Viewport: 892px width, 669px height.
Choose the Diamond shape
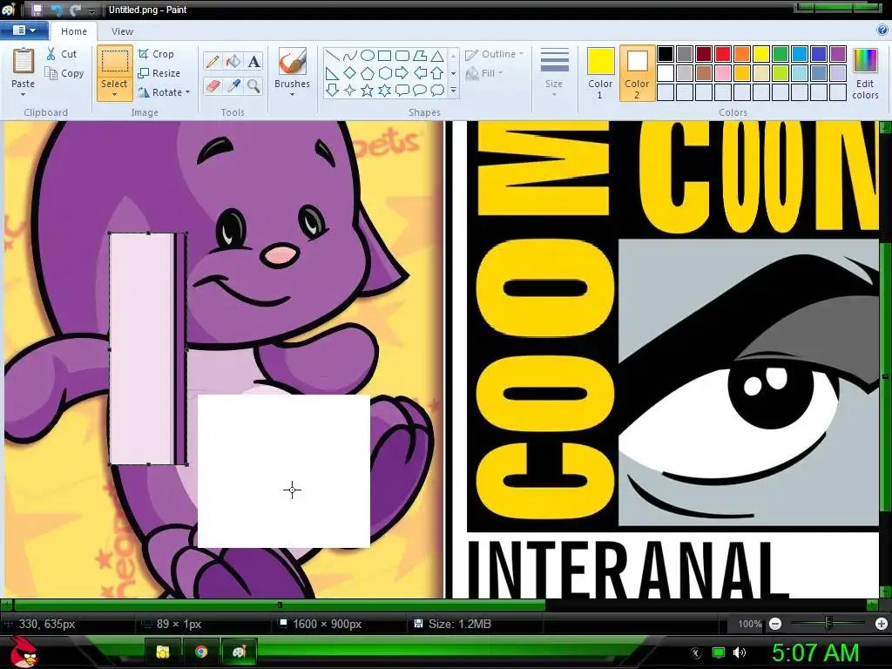[x=350, y=73]
